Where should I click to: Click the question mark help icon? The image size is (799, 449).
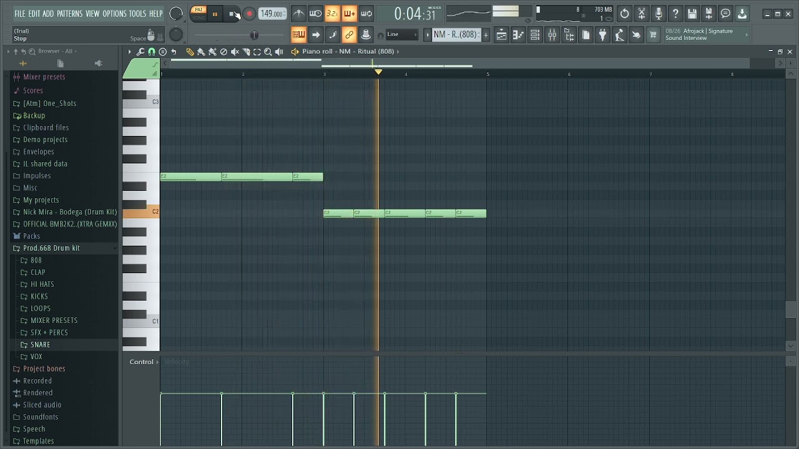pyautogui.click(x=675, y=14)
